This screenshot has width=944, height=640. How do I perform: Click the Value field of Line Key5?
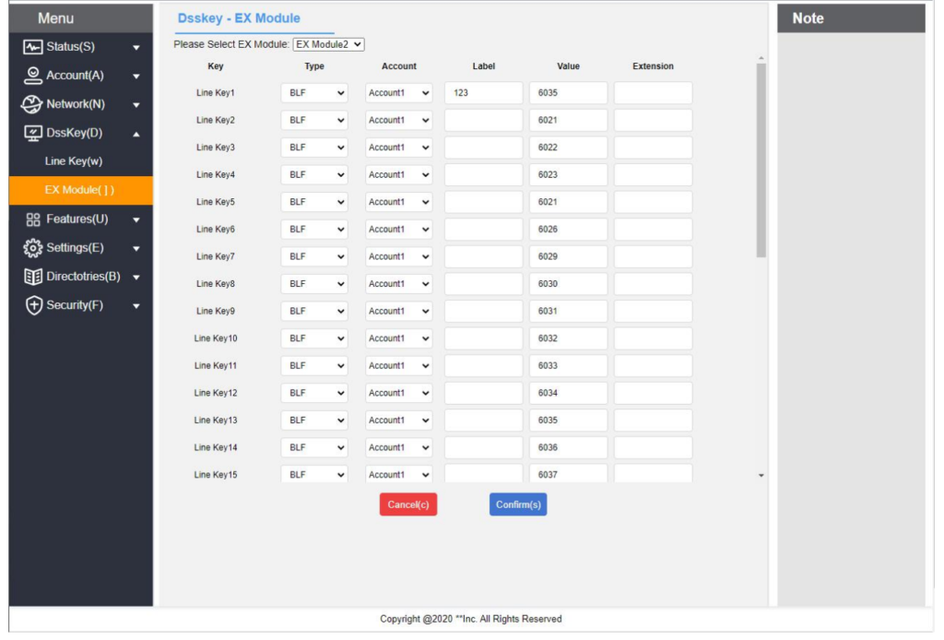(x=568, y=202)
